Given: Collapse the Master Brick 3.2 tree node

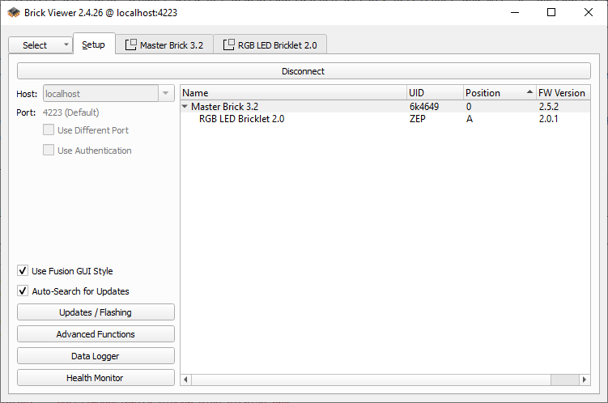Looking at the screenshot, I should coord(185,107).
